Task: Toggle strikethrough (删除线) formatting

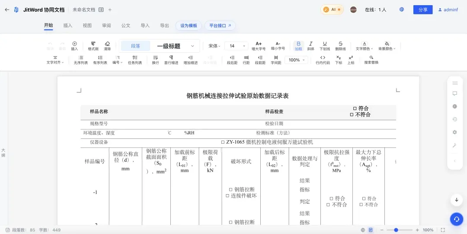Action: pyautogui.click(x=340, y=46)
